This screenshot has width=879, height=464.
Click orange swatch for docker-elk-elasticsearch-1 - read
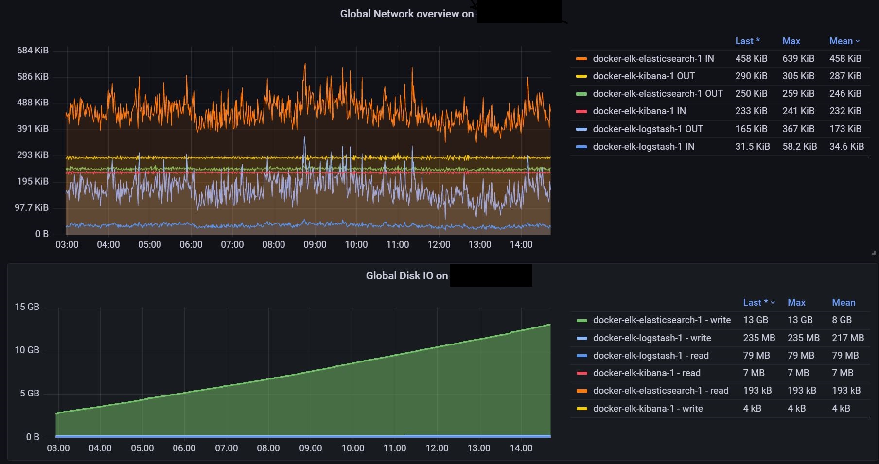[x=581, y=391]
